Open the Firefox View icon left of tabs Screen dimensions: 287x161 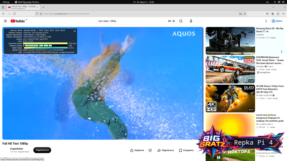[3, 7]
